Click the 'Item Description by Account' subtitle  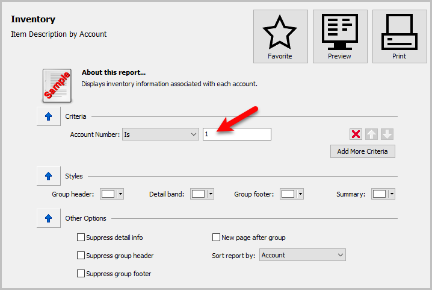tap(59, 34)
